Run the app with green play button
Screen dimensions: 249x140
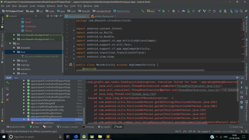coord(164,11)
